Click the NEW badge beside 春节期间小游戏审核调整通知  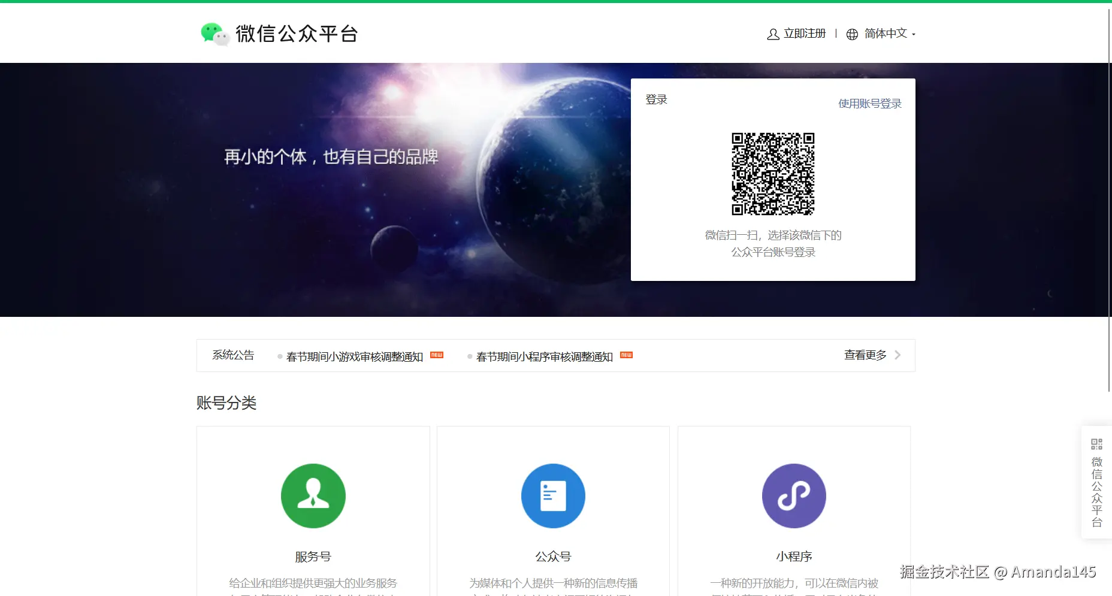coord(436,355)
